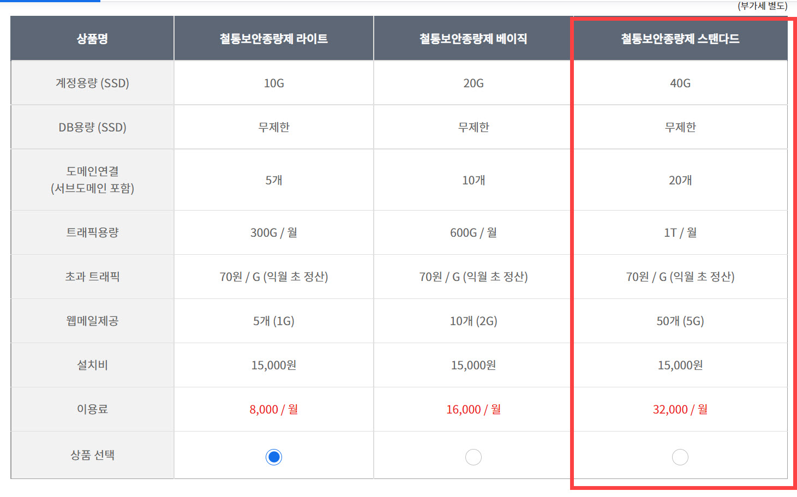This screenshot has width=797, height=497.
Task: Select the 철통보안종량제 스탠다드 radio button
Action: pyautogui.click(x=679, y=457)
